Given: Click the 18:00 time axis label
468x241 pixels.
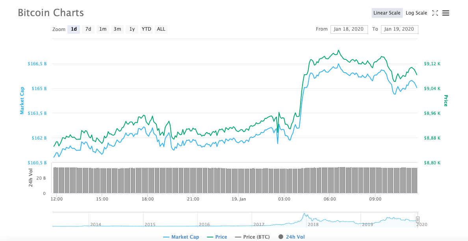Looking at the screenshot, I should tap(148, 199).
